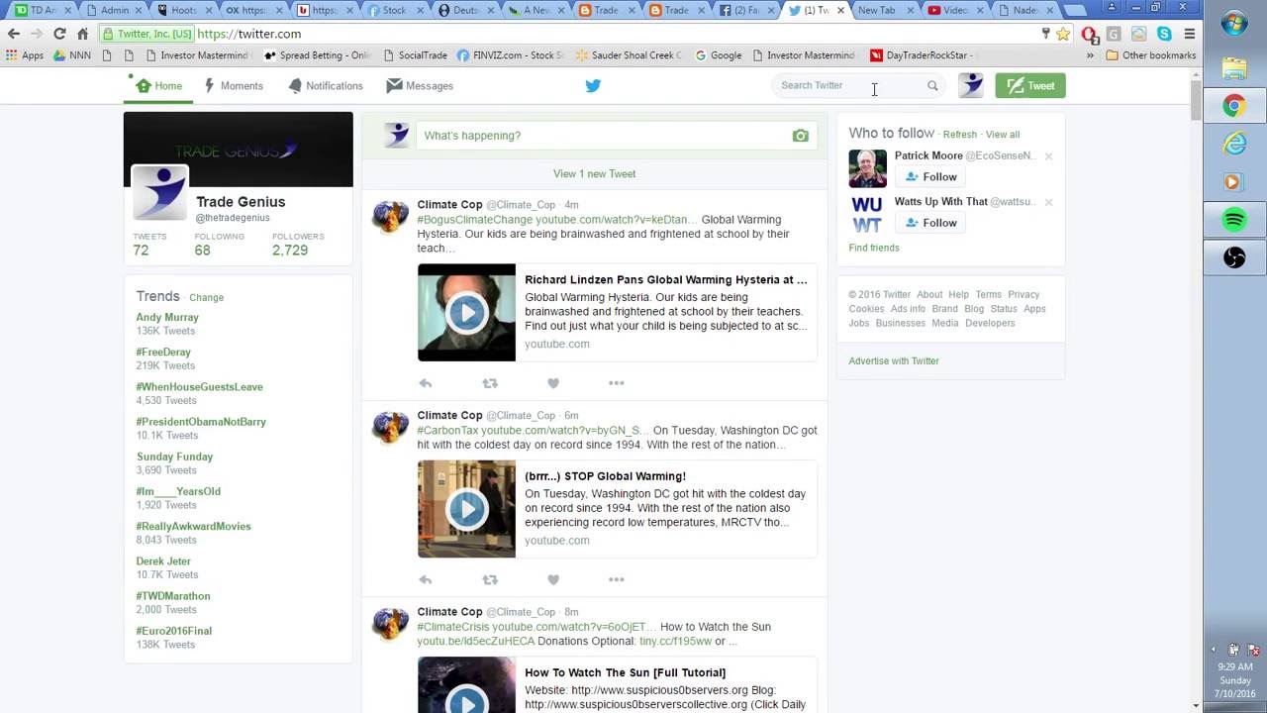Reply to the CarbonTax tweet
The height and width of the screenshot is (713, 1267).
[426, 579]
